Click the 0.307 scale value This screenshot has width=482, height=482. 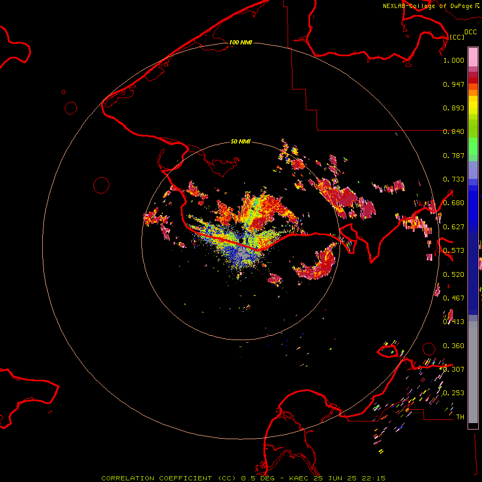[x=454, y=370]
